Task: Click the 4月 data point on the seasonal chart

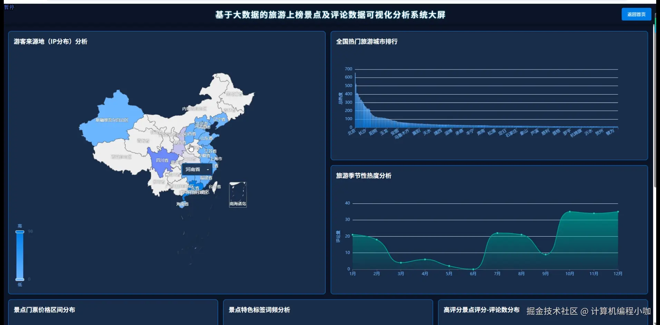Action: coord(425,259)
